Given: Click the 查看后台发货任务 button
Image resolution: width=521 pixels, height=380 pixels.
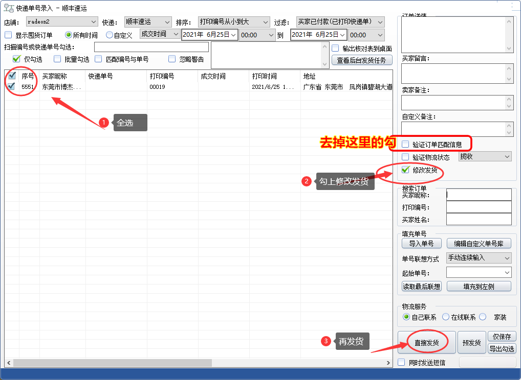Looking at the screenshot, I should click(x=362, y=60).
